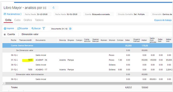Open the Circuito Contable Sel. Multiple selector
Image resolution: width=173 pixels, height=92 pixels.
132,14
